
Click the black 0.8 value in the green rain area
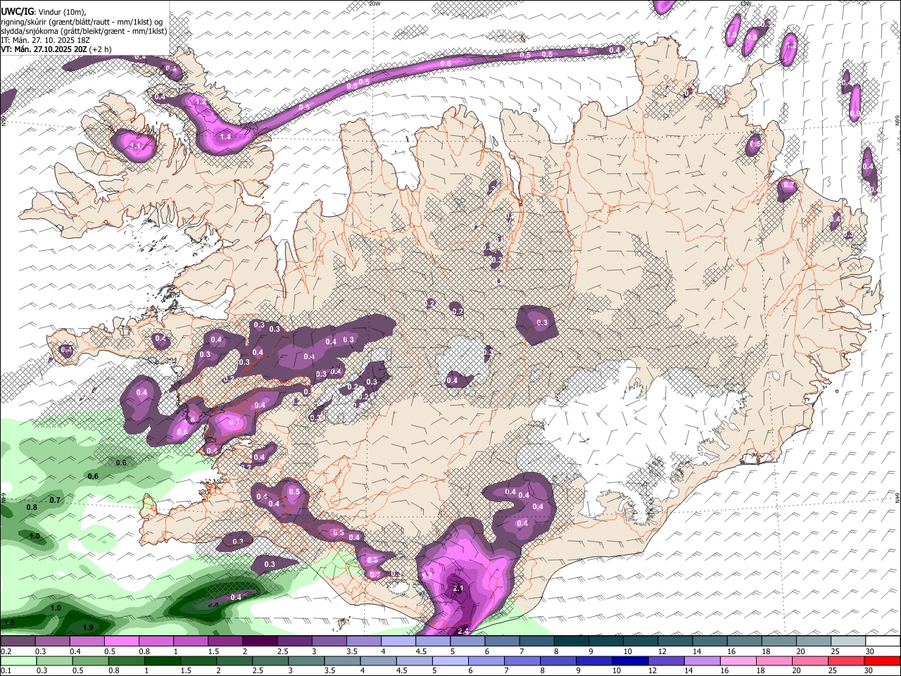(x=32, y=508)
